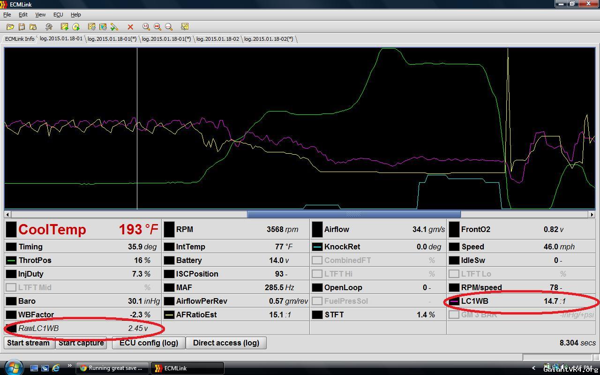Click the Start stream button
The width and height of the screenshot is (600, 375).
point(28,343)
